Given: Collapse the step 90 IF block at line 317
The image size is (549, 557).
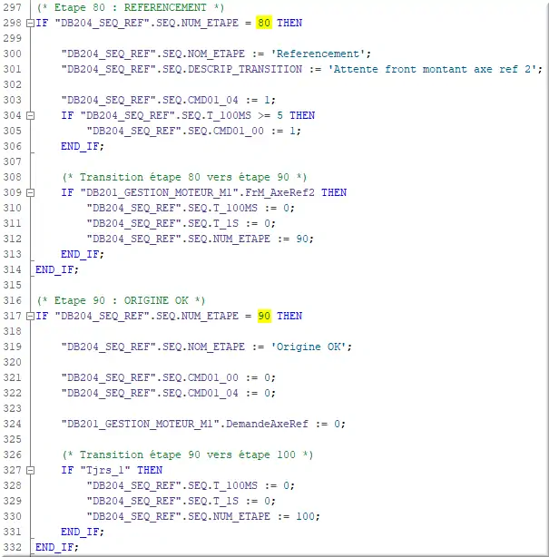Looking at the screenshot, I should pos(32,316).
